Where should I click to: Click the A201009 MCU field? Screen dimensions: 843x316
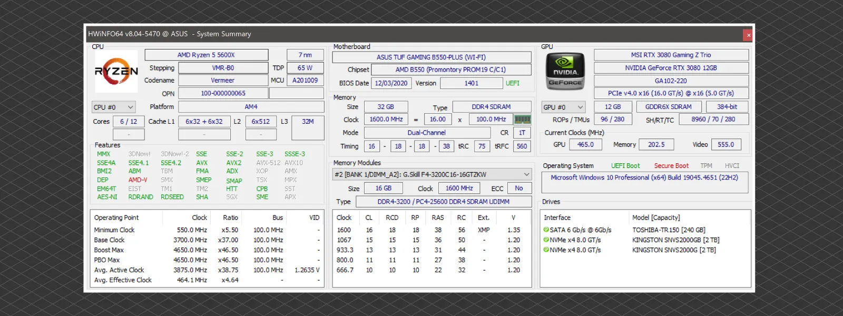pyautogui.click(x=305, y=80)
